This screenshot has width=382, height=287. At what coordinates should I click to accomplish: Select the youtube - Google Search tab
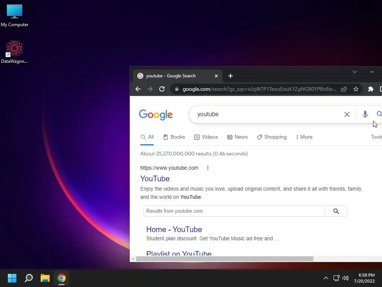tap(177, 76)
